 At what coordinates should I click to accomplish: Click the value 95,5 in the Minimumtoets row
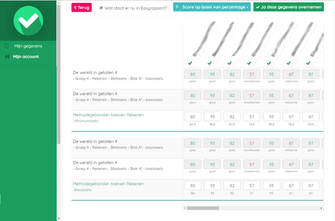(x=271, y=124)
